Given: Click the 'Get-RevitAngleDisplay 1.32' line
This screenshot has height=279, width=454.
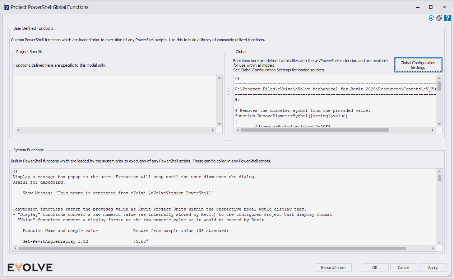Looking at the screenshot, I should 55,242.
